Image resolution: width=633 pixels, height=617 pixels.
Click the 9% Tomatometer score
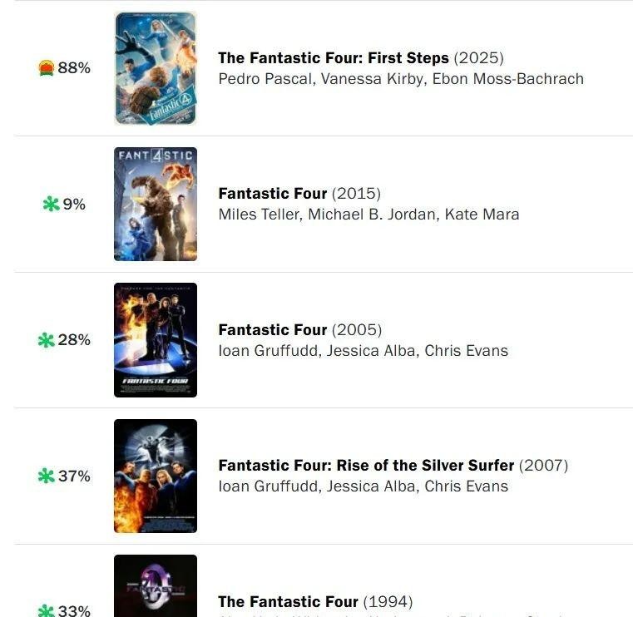(74, 205)
